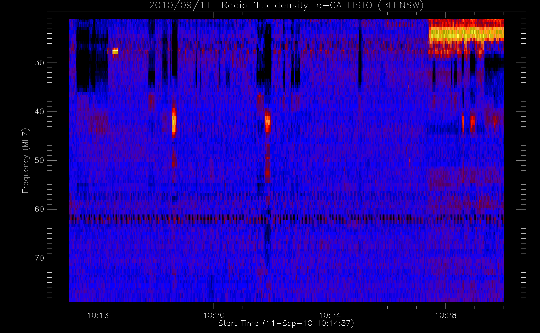Click the 60 frequency tick label
This screenshot has height=333, width=540.
click(39, 209)
